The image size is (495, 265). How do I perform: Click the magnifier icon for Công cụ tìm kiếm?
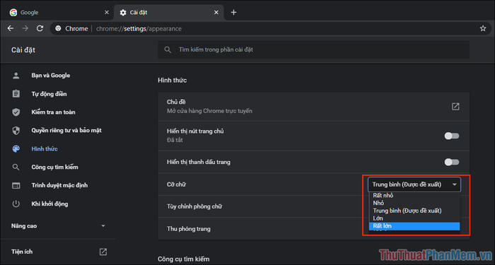(16, 167)
